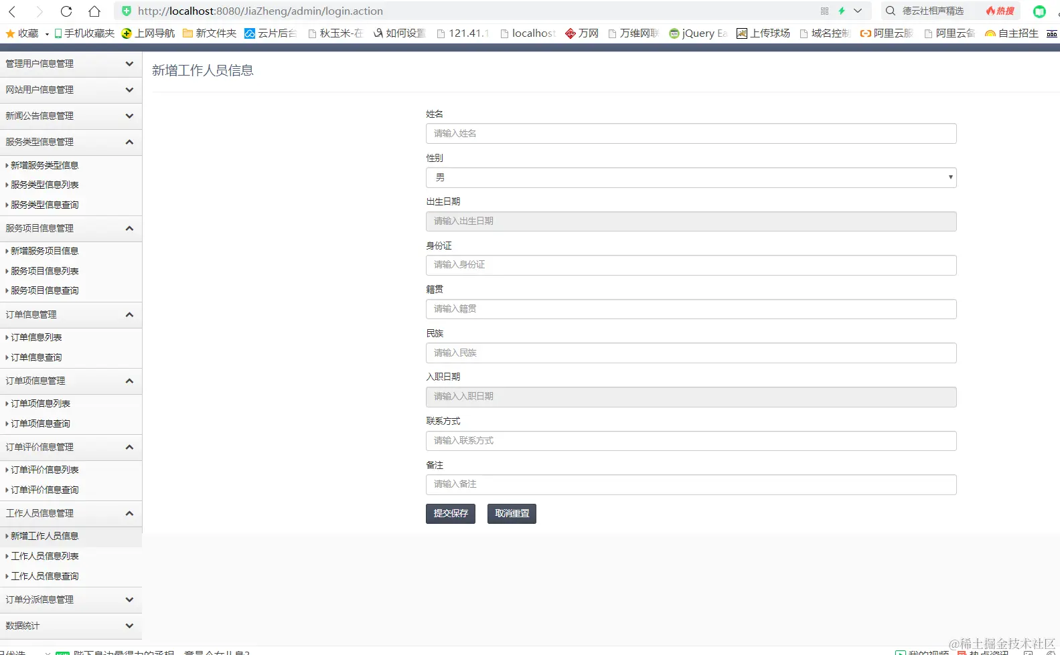The height and width of the screenshot is (655, 1060).
Task: Click the search magnifier icon
Action: pyautogui.click(x=891, y=11)
